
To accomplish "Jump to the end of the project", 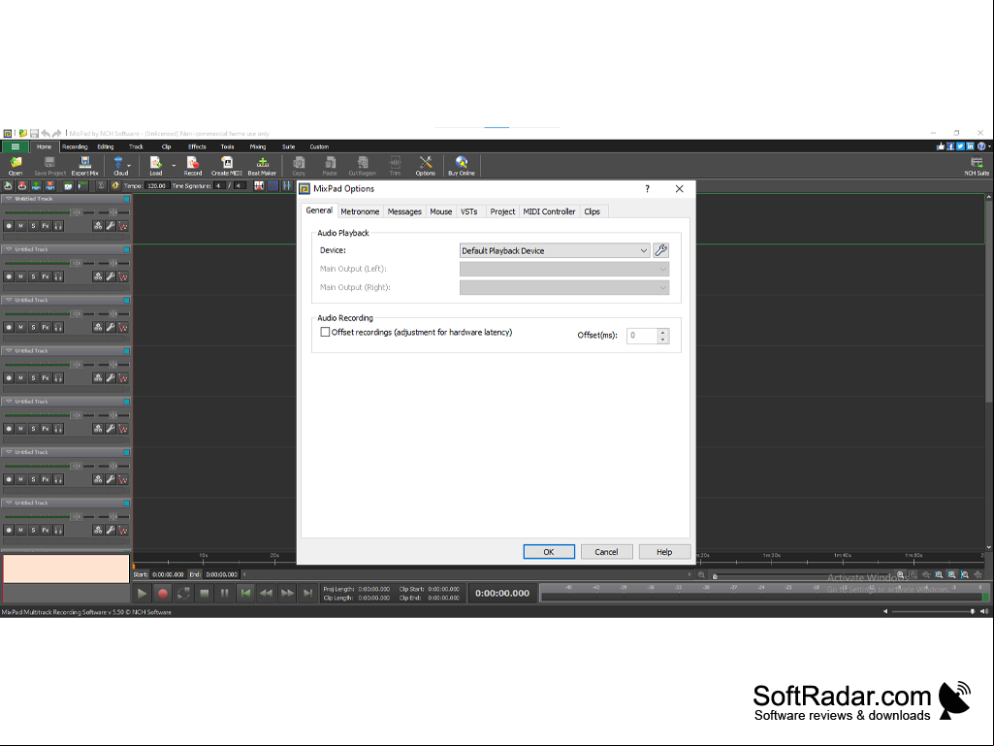I will point(308,593).
